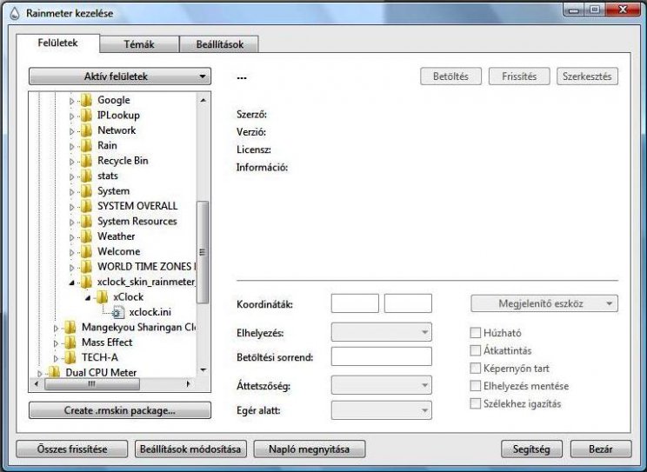This screenshot has height=472, width=647.
Task: Click the System folder icon
Action: [86, 191]
